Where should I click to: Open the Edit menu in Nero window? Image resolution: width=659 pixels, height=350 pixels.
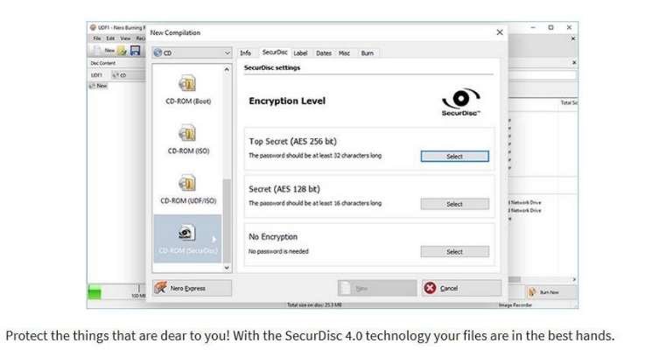click(110, 38)
